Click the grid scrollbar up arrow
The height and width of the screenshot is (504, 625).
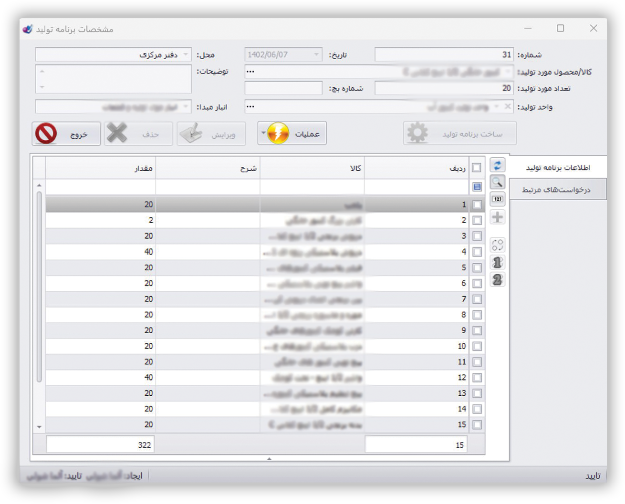[39, 185]
